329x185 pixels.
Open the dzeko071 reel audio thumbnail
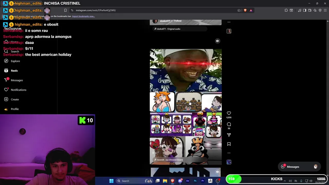(x=229, y=31)
